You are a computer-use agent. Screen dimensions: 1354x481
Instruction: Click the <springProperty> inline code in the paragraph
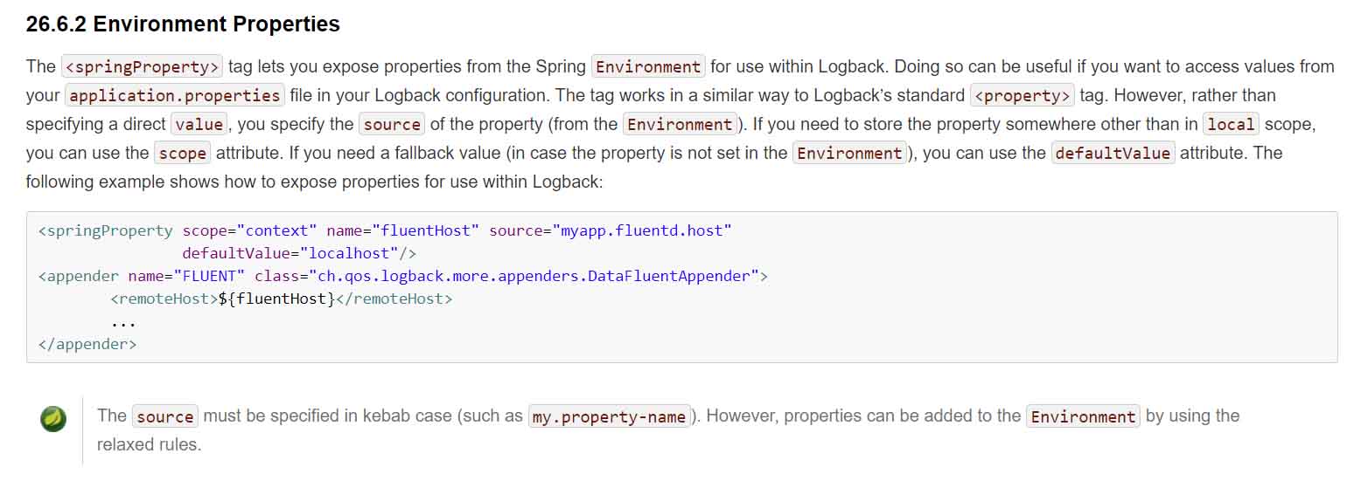coord(142,67)
